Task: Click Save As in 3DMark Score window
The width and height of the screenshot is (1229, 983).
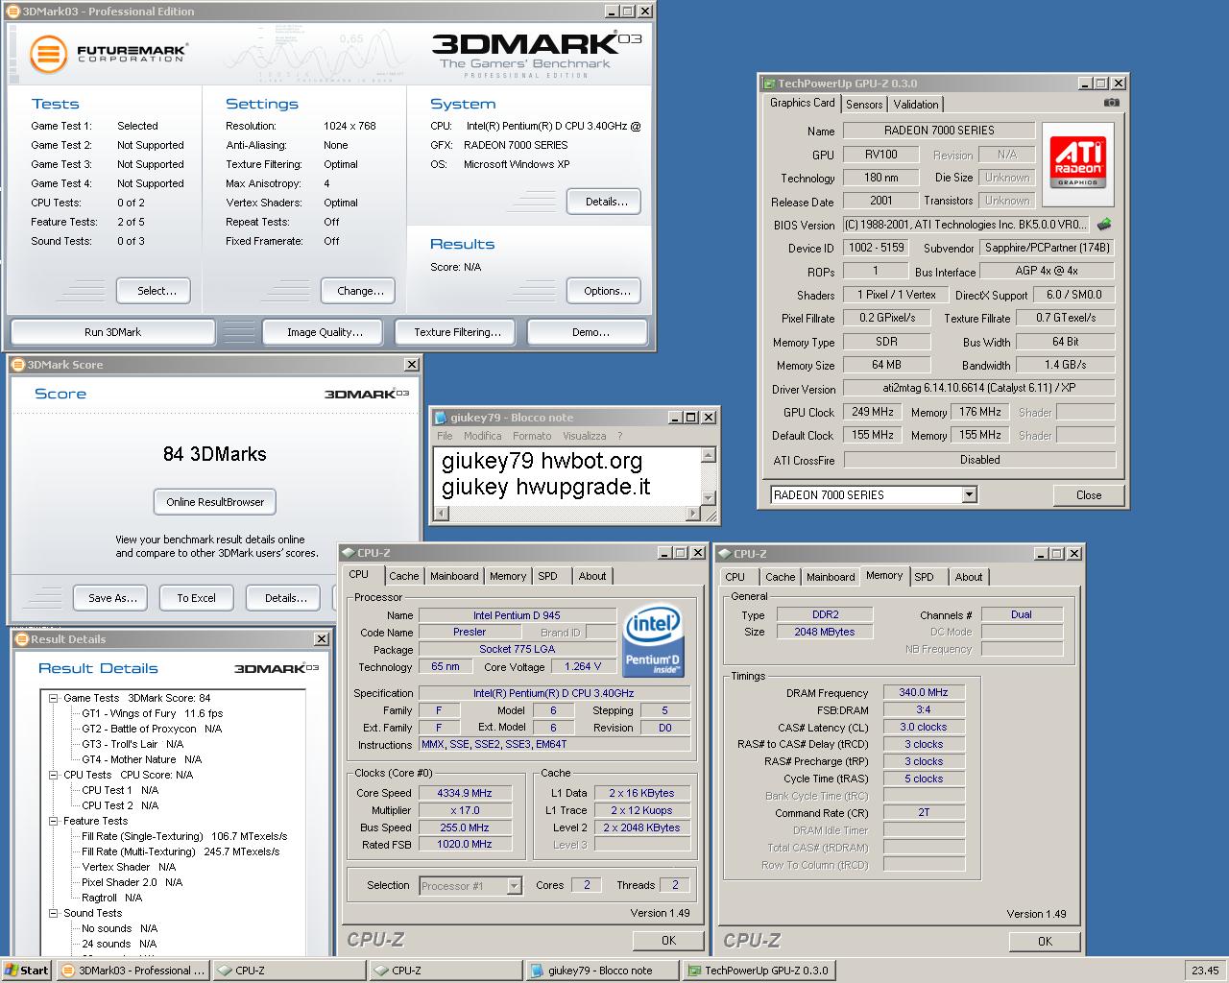Action: click(110, 598)
